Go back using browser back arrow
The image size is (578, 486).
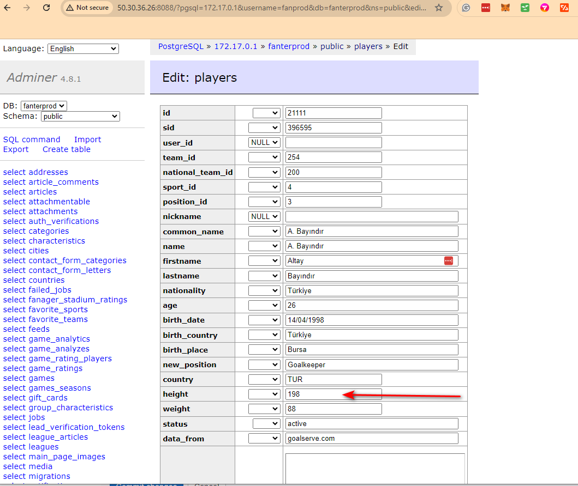pyautogui.click(x=8, y=8)
